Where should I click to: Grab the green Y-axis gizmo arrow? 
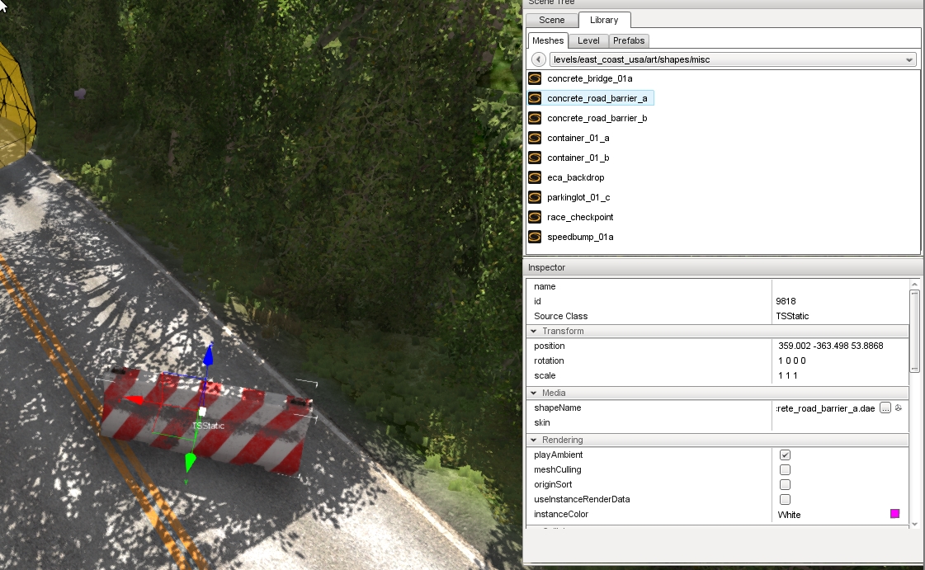coord(189,462)
